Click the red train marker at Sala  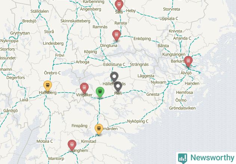tap(119, 5)
